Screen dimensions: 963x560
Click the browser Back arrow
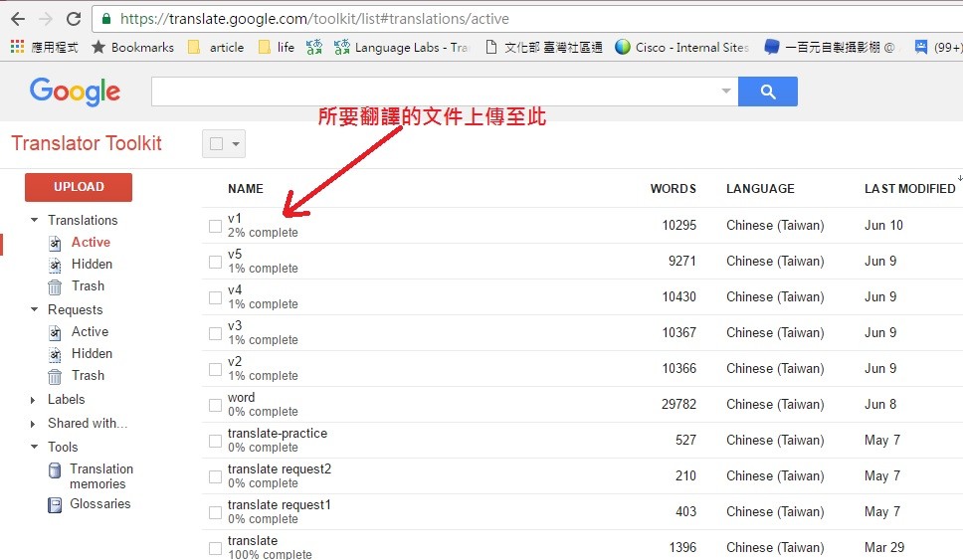18,19
